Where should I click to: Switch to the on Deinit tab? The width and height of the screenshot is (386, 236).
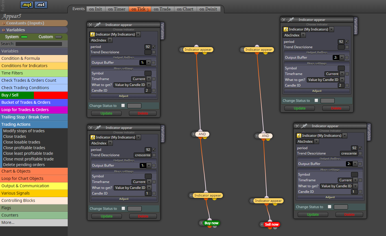click(208, 9)
